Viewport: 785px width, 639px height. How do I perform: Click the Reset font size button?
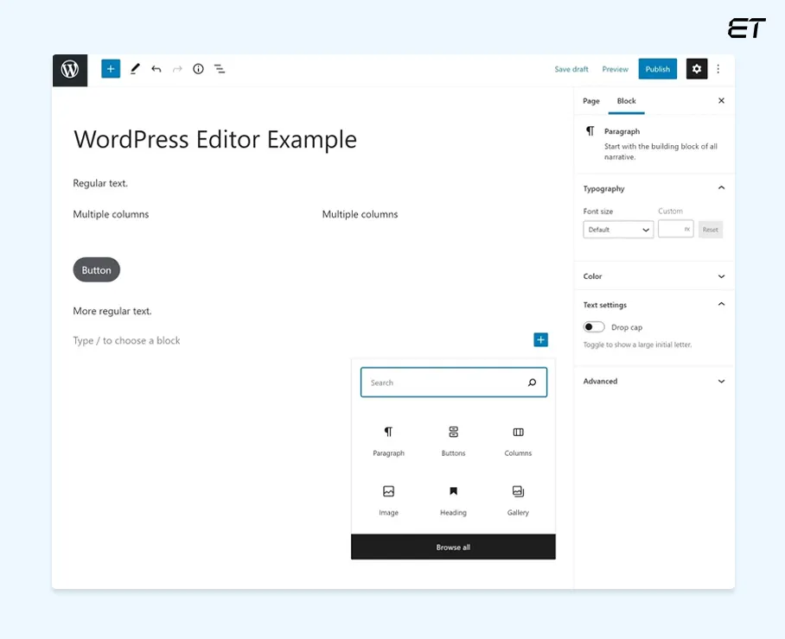[710, 230]
